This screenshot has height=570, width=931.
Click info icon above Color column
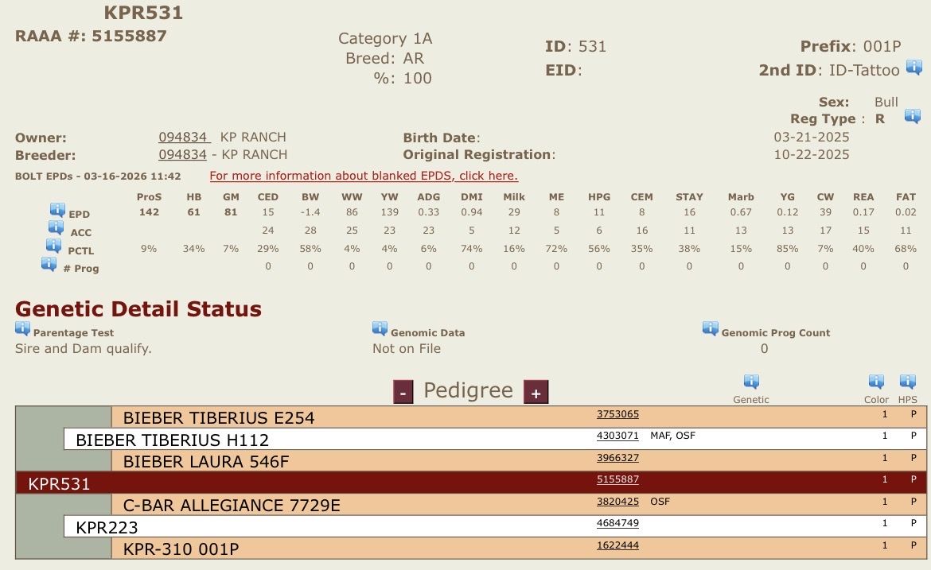[x=876, y=382]
